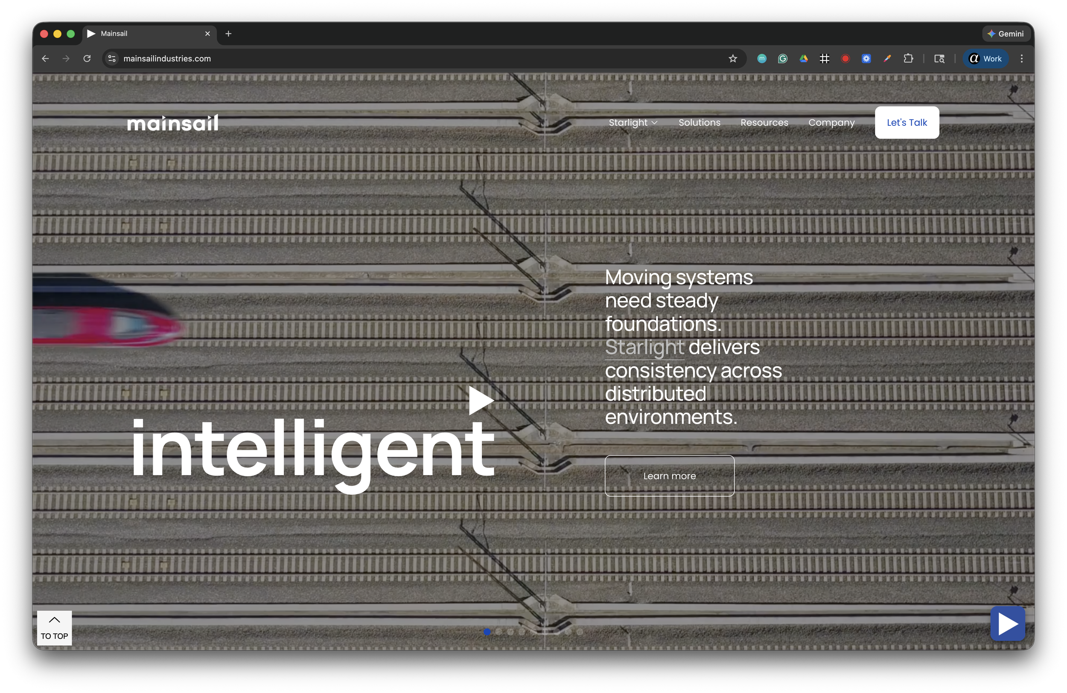This screenshot has width=1067, height=693.
Task: View site information for mainsailindustries.com
Action: click(112, 59)
